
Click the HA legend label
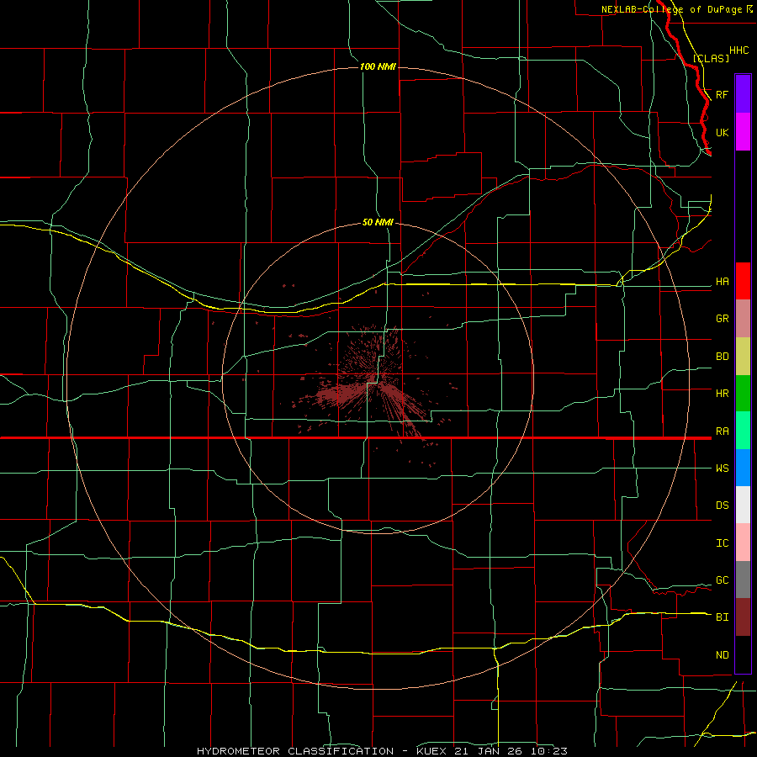tap(722, 282)
